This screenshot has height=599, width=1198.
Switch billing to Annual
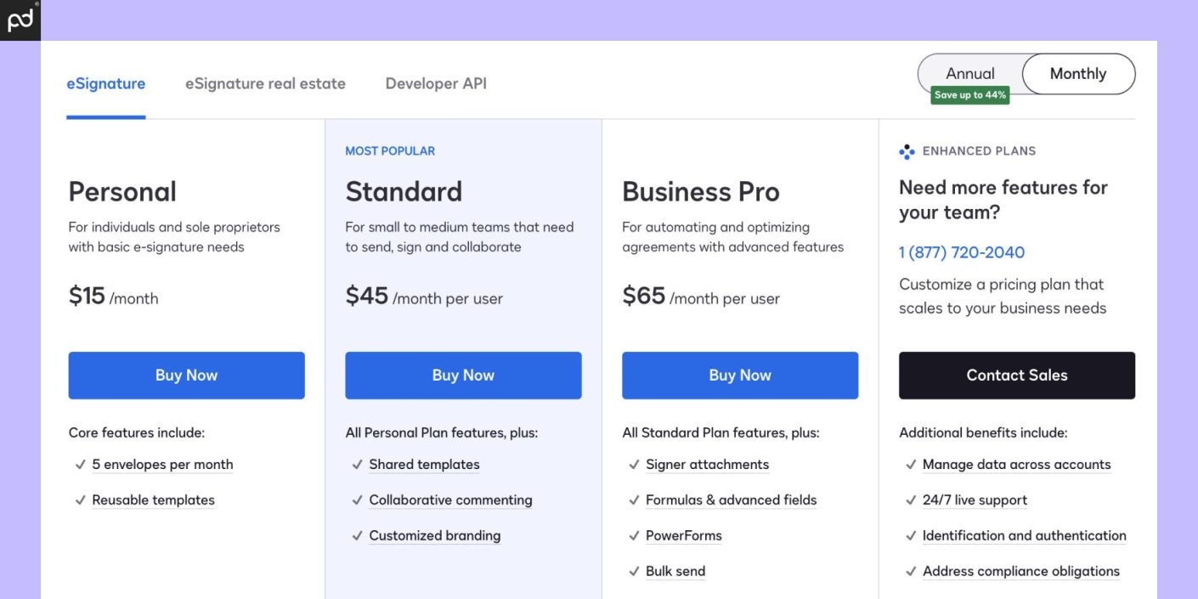point(969,73)
